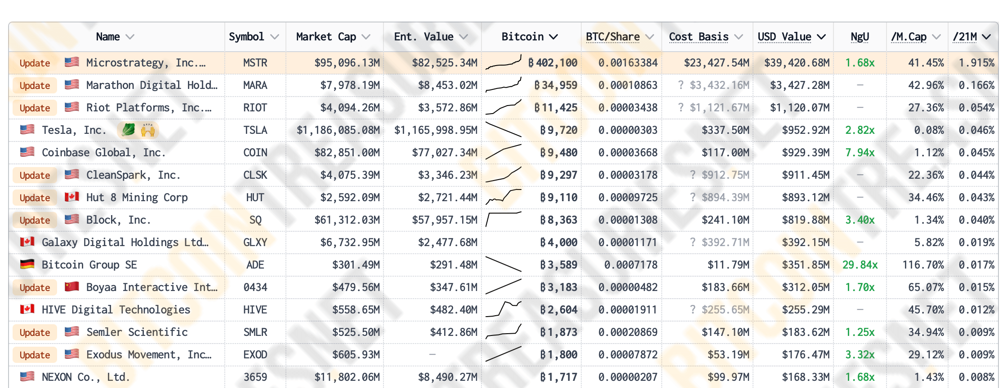
Task: Click the German flag beside Bitcoin Group SE
Action: click(27, 264)
